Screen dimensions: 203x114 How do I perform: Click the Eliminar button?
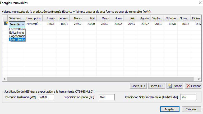pyautogui.click(x=193, y=86)
